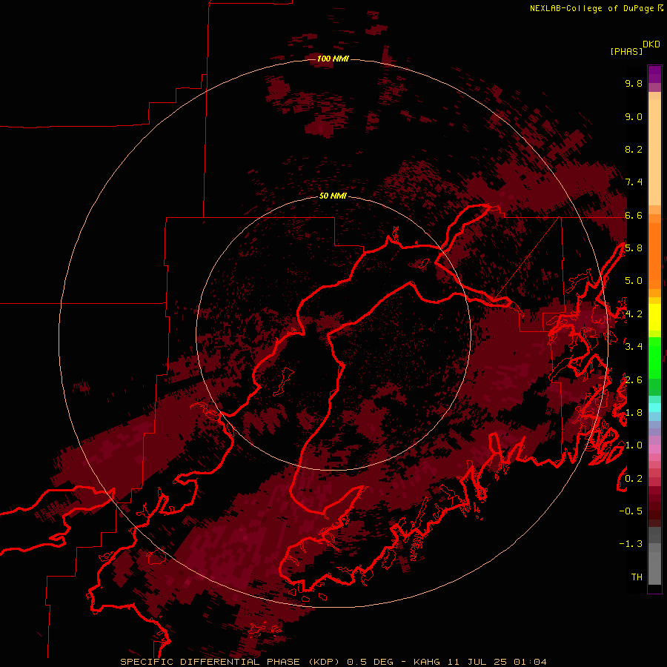Click the 100 NMI range ring label
This screenshot has width=667, height=667.
pyautogui.click(x=333, y=59)
